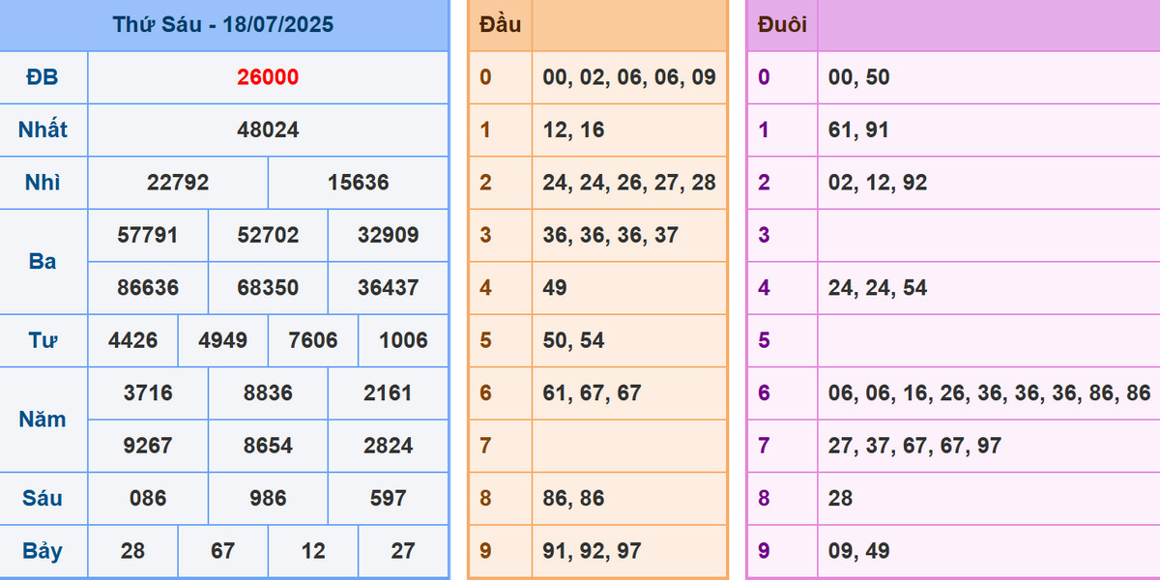Click the Thứ Sáu - 18/07/2025 date header

[223, 24]
